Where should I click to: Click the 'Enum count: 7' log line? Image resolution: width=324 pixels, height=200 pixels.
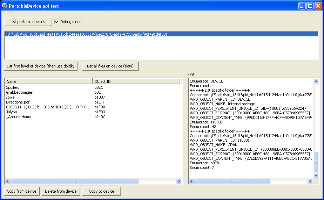click(202, 167)
